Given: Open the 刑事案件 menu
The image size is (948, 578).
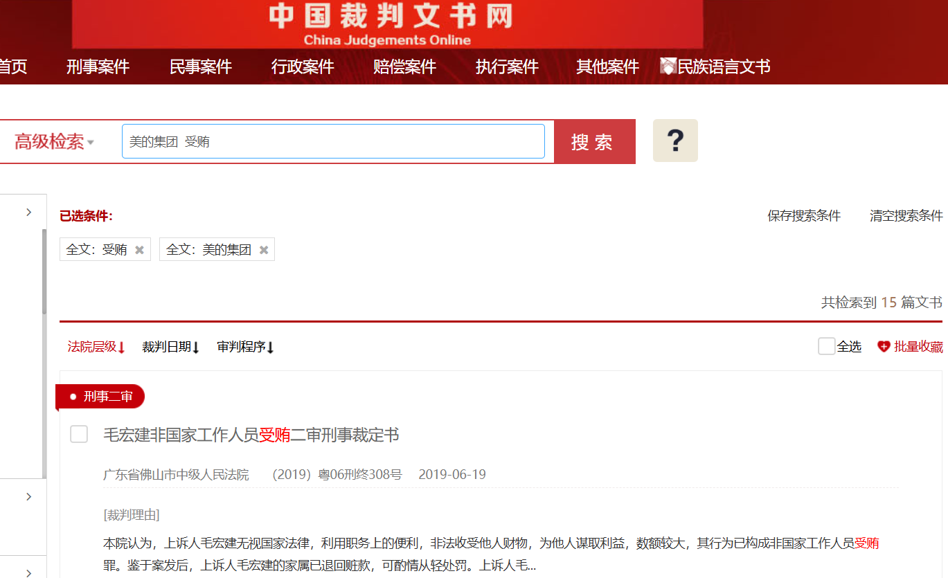Looking at the screenshot, I should pyautogui.click(x=98, y=66).
